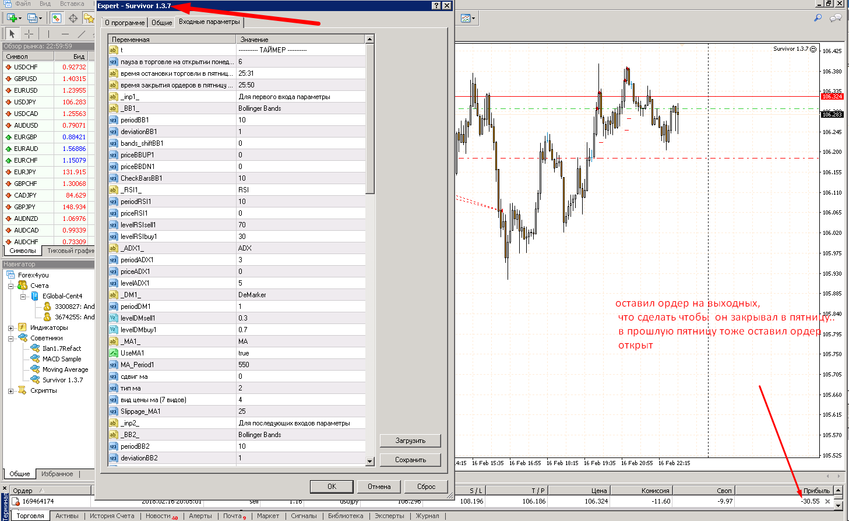
Task: Open the New Chart dropdown arrow
Action: tap(20, 18)
